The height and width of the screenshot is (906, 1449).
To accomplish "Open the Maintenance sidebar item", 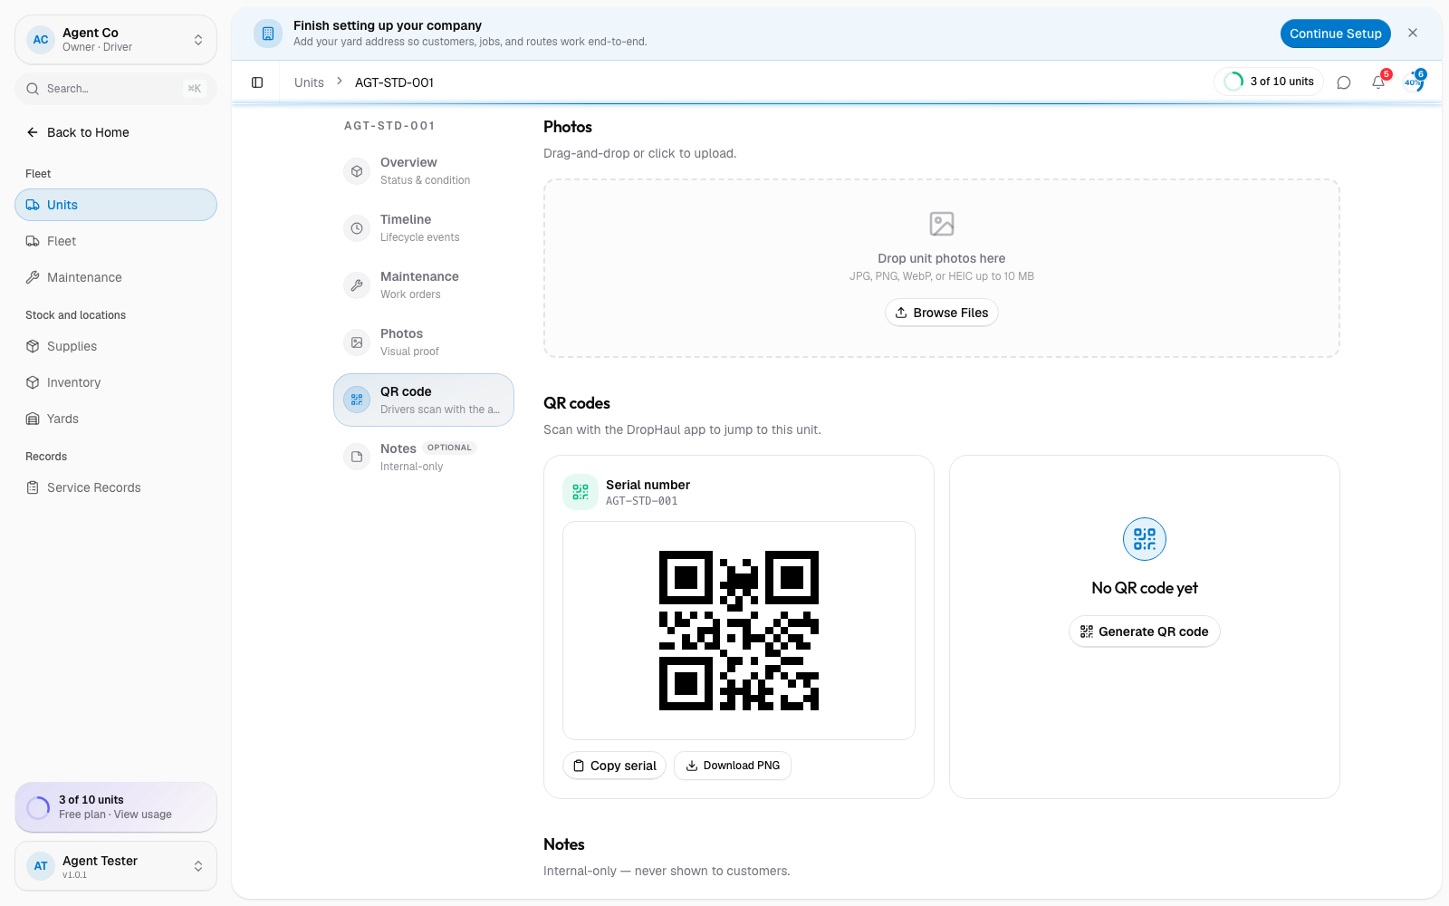I will 116,277.
